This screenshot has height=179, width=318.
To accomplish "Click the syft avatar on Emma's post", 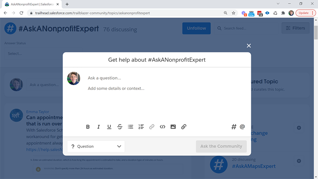I will 16,115.
